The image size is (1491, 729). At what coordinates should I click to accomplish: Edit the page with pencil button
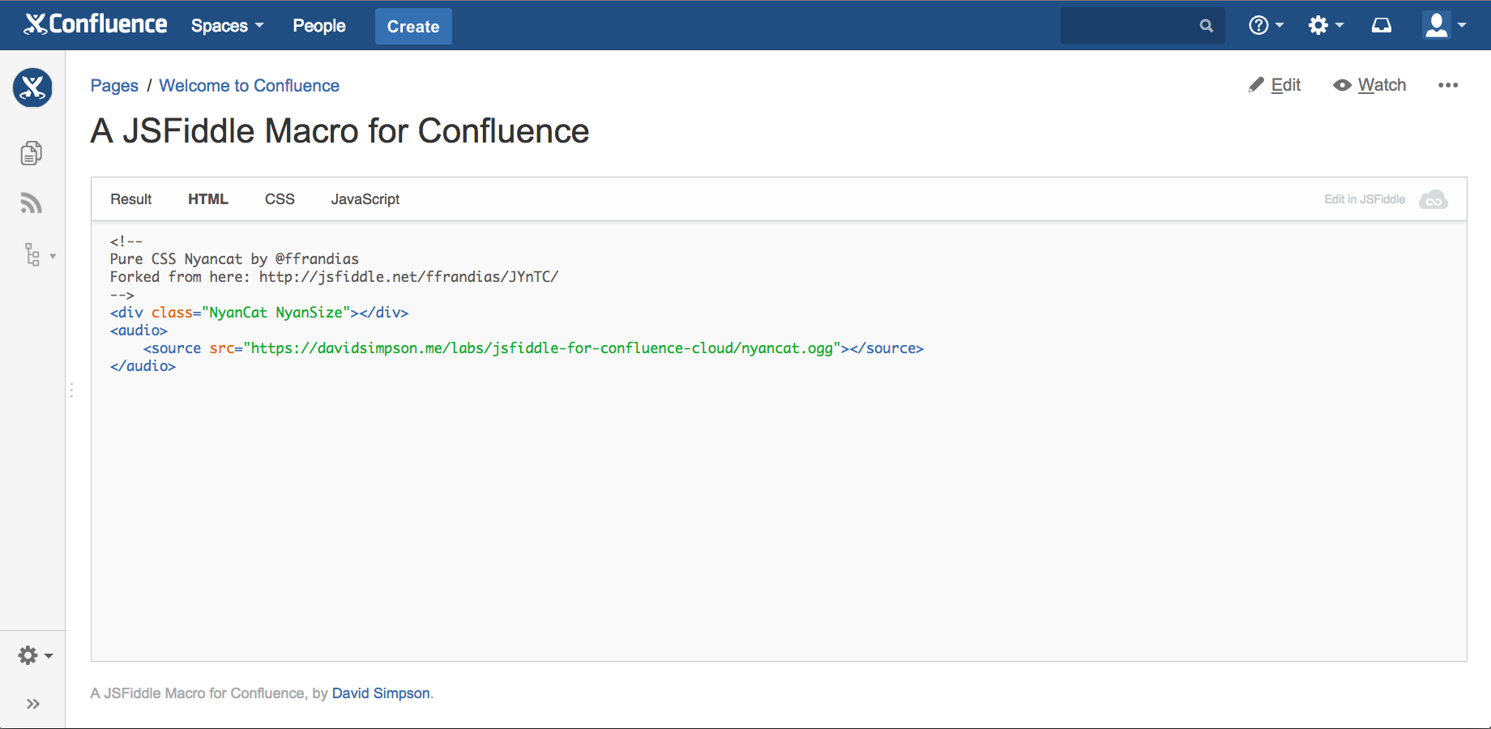(x=1275, y=85)
